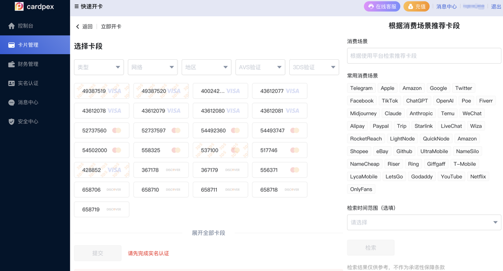Click the orange 充值 button
503x271 pixels.
416,7
